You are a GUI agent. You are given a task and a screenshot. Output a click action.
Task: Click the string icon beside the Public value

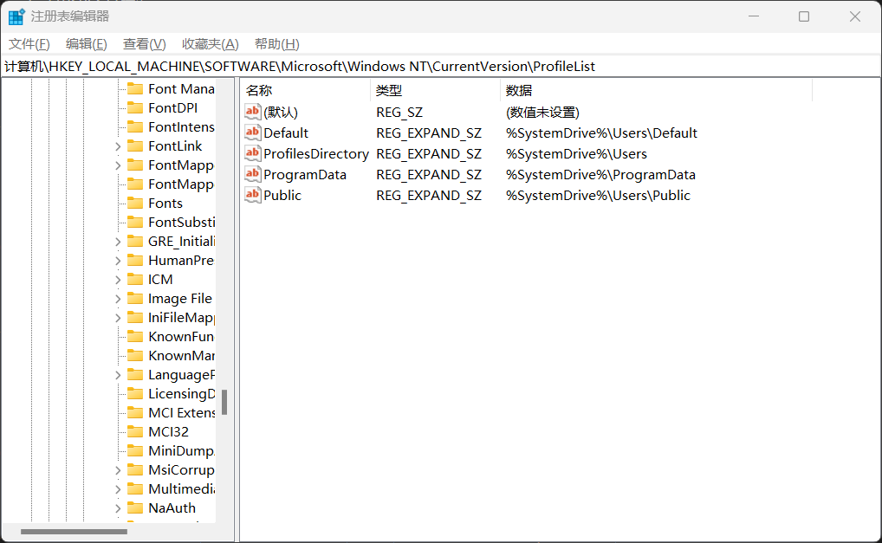[x=252, y=195]
